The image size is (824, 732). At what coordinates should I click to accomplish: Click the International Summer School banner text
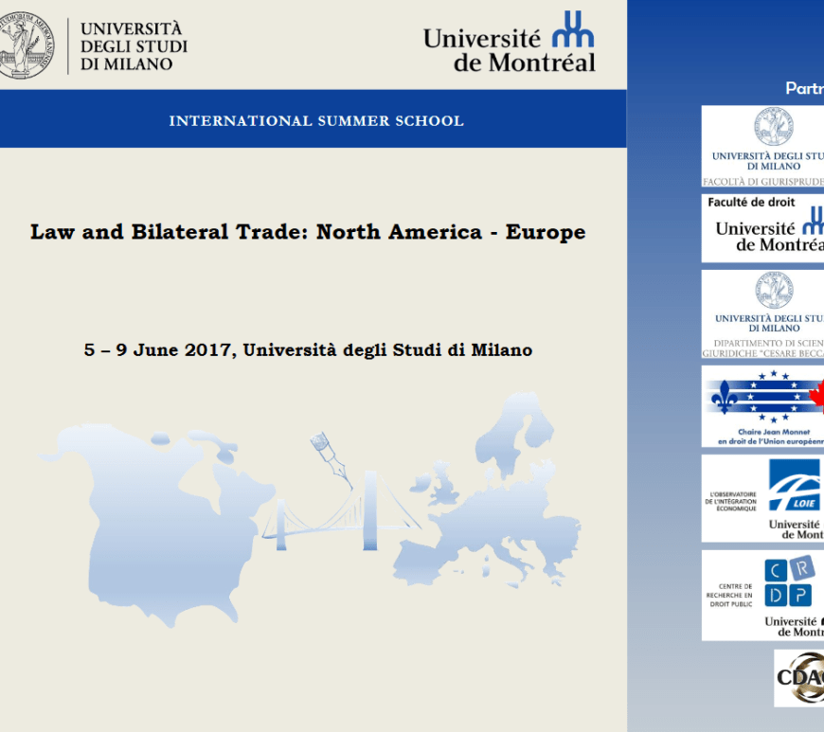click(315, 120)
